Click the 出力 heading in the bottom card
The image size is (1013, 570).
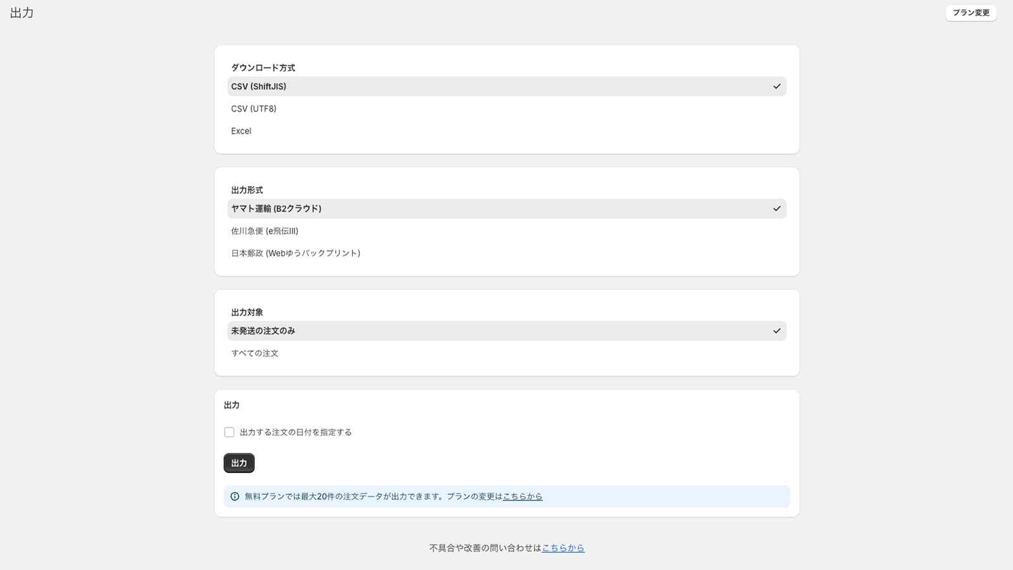click(x=232, y=405)
